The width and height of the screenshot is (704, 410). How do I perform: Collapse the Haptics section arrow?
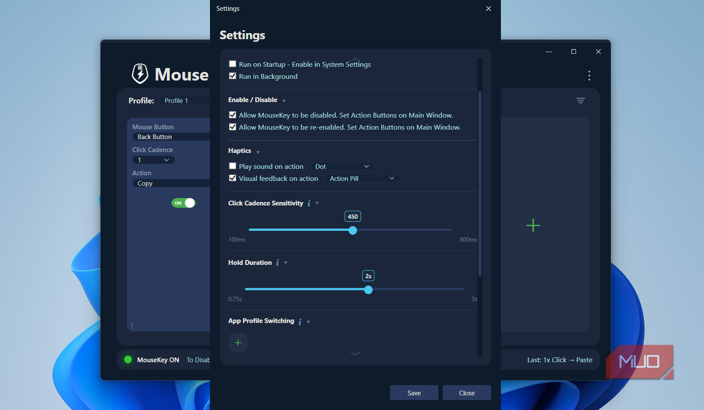(x=258, y=152)
